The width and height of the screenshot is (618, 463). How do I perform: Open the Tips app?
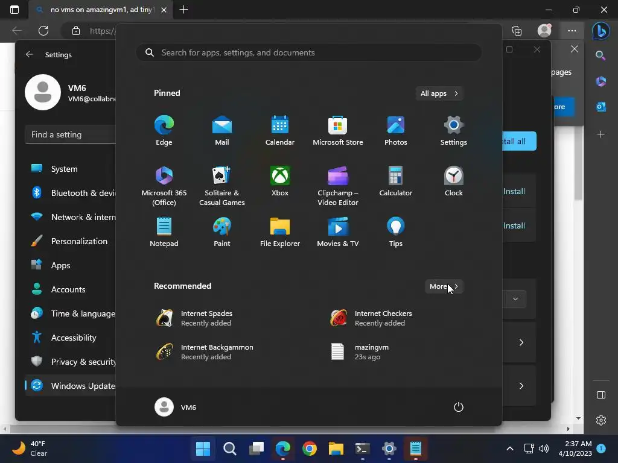click(396, 232)
